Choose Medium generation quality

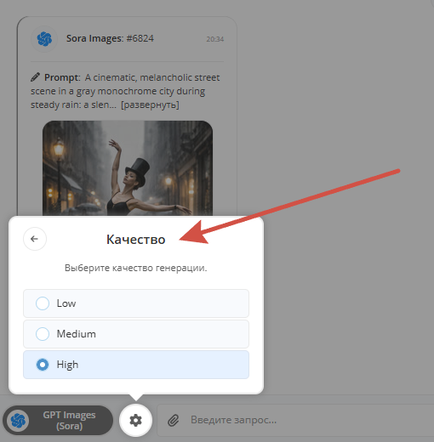(136, 334)
